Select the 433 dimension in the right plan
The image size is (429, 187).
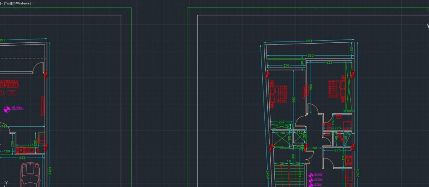pos(329,63)
